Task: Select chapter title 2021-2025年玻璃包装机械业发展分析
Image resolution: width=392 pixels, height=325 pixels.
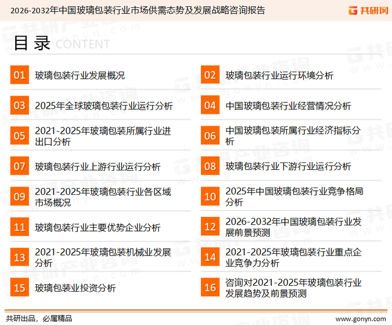Action: coord(103,258)
